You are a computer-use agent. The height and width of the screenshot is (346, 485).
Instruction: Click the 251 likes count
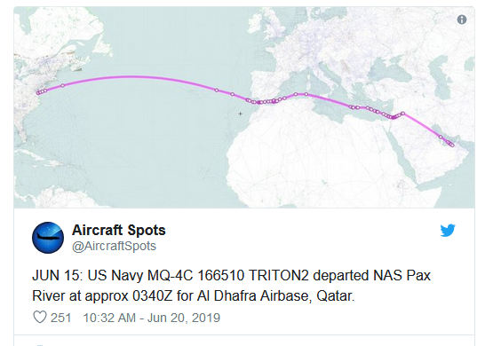tap(61, 318)
